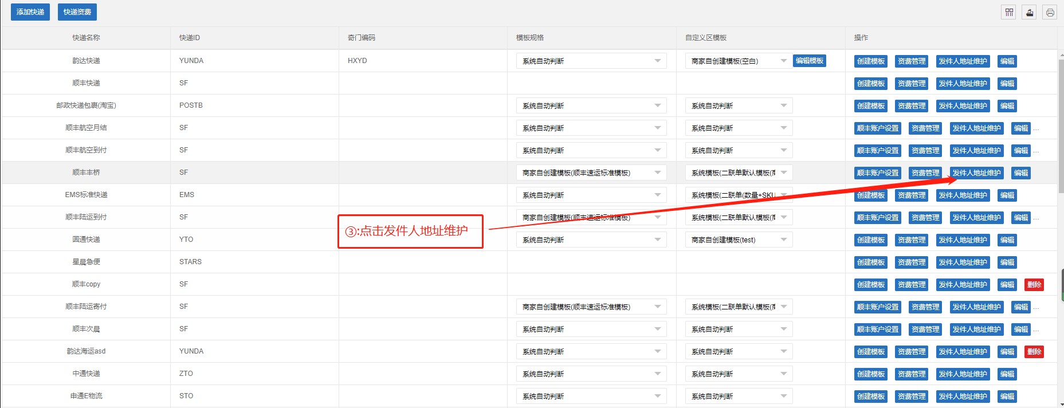Open 资费管理 for 邮政快递包裹(淘宝)

click(x=911, y=105)
